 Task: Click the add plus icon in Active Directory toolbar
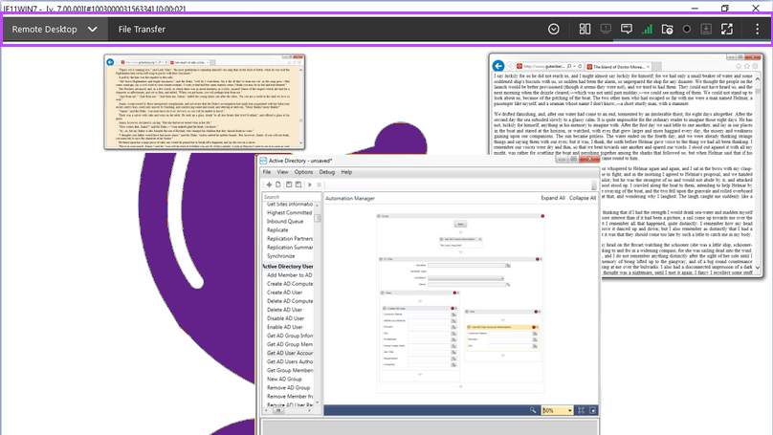click(x=269, y=185)
